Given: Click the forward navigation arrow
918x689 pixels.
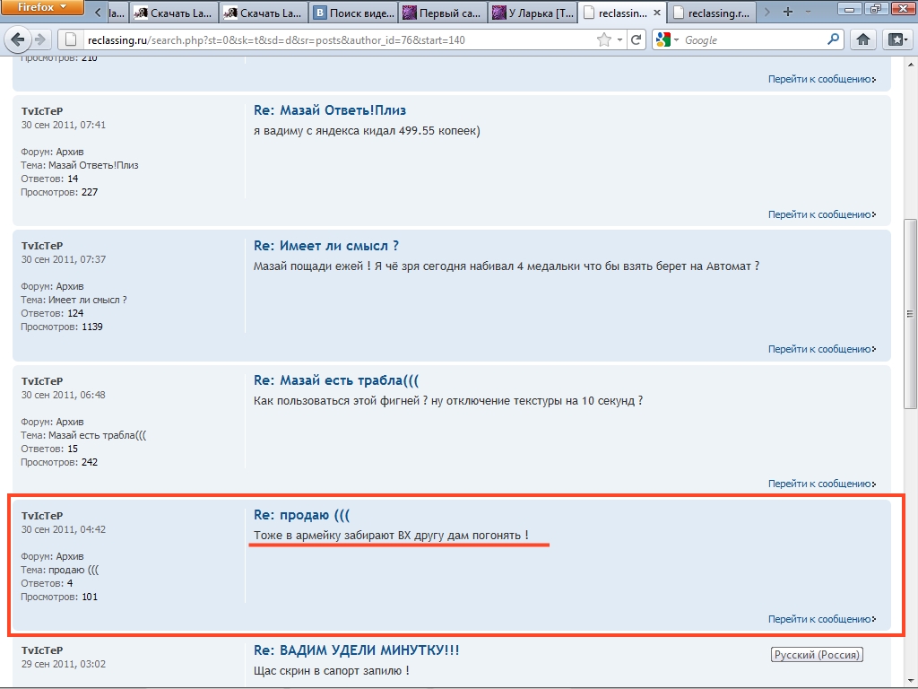Looking at the screenshot, I should (41, 39).
